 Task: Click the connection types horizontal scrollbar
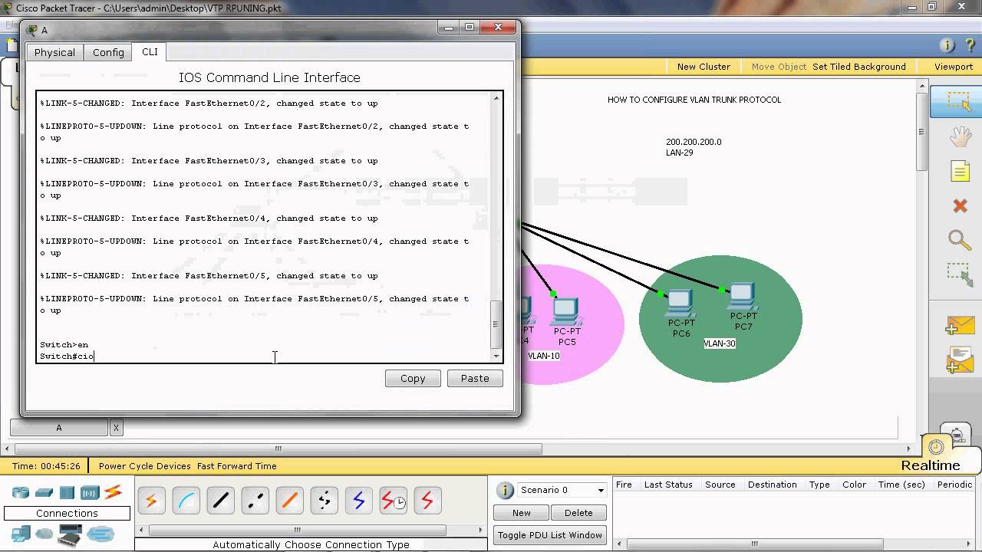coord(297,530)
